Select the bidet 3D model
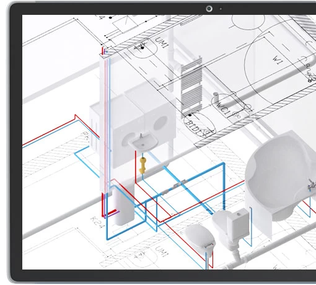The width and height of the screenshot is (316, 285). point(200,237)
